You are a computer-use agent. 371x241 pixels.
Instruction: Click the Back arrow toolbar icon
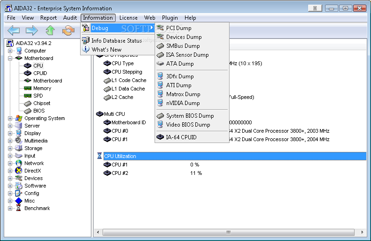[x=14, y=30]
